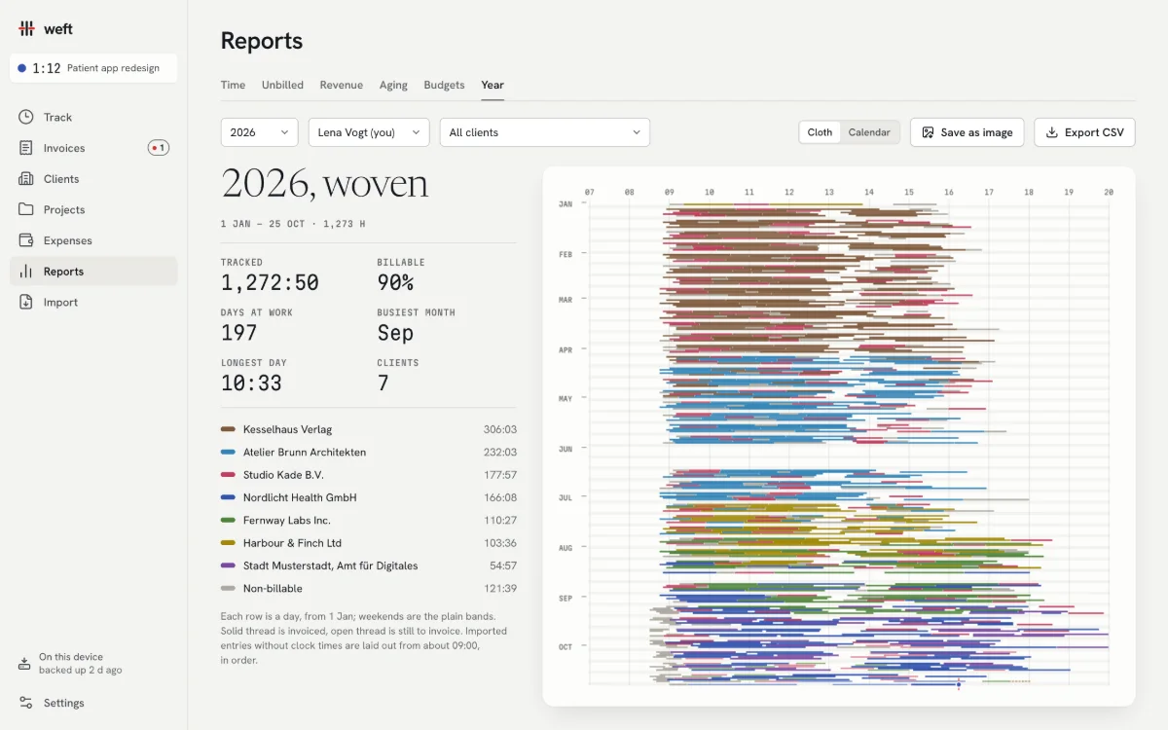Screen dimensions: 1168x730
Task: Open Clients in sidebar
Action: coord(93,179)
